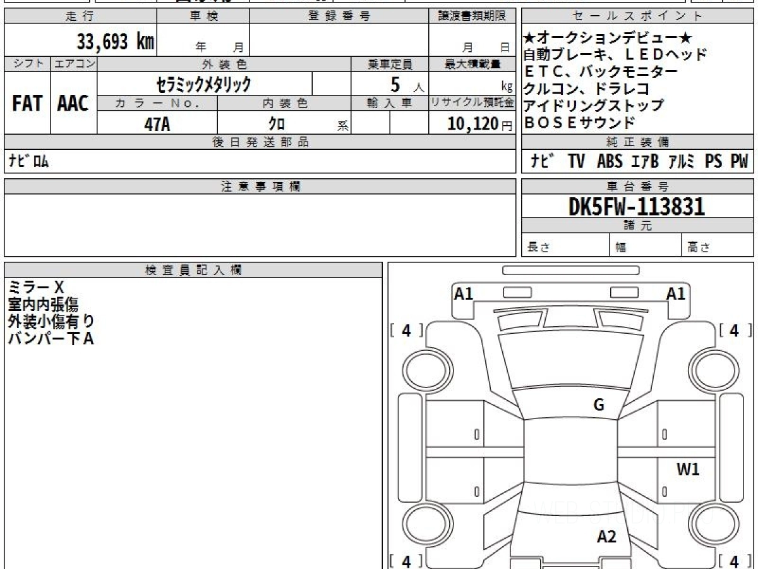Screen dimensions: 758x569
Task: Click the 登録番号 header cell
Action: (x=339, y=16)
